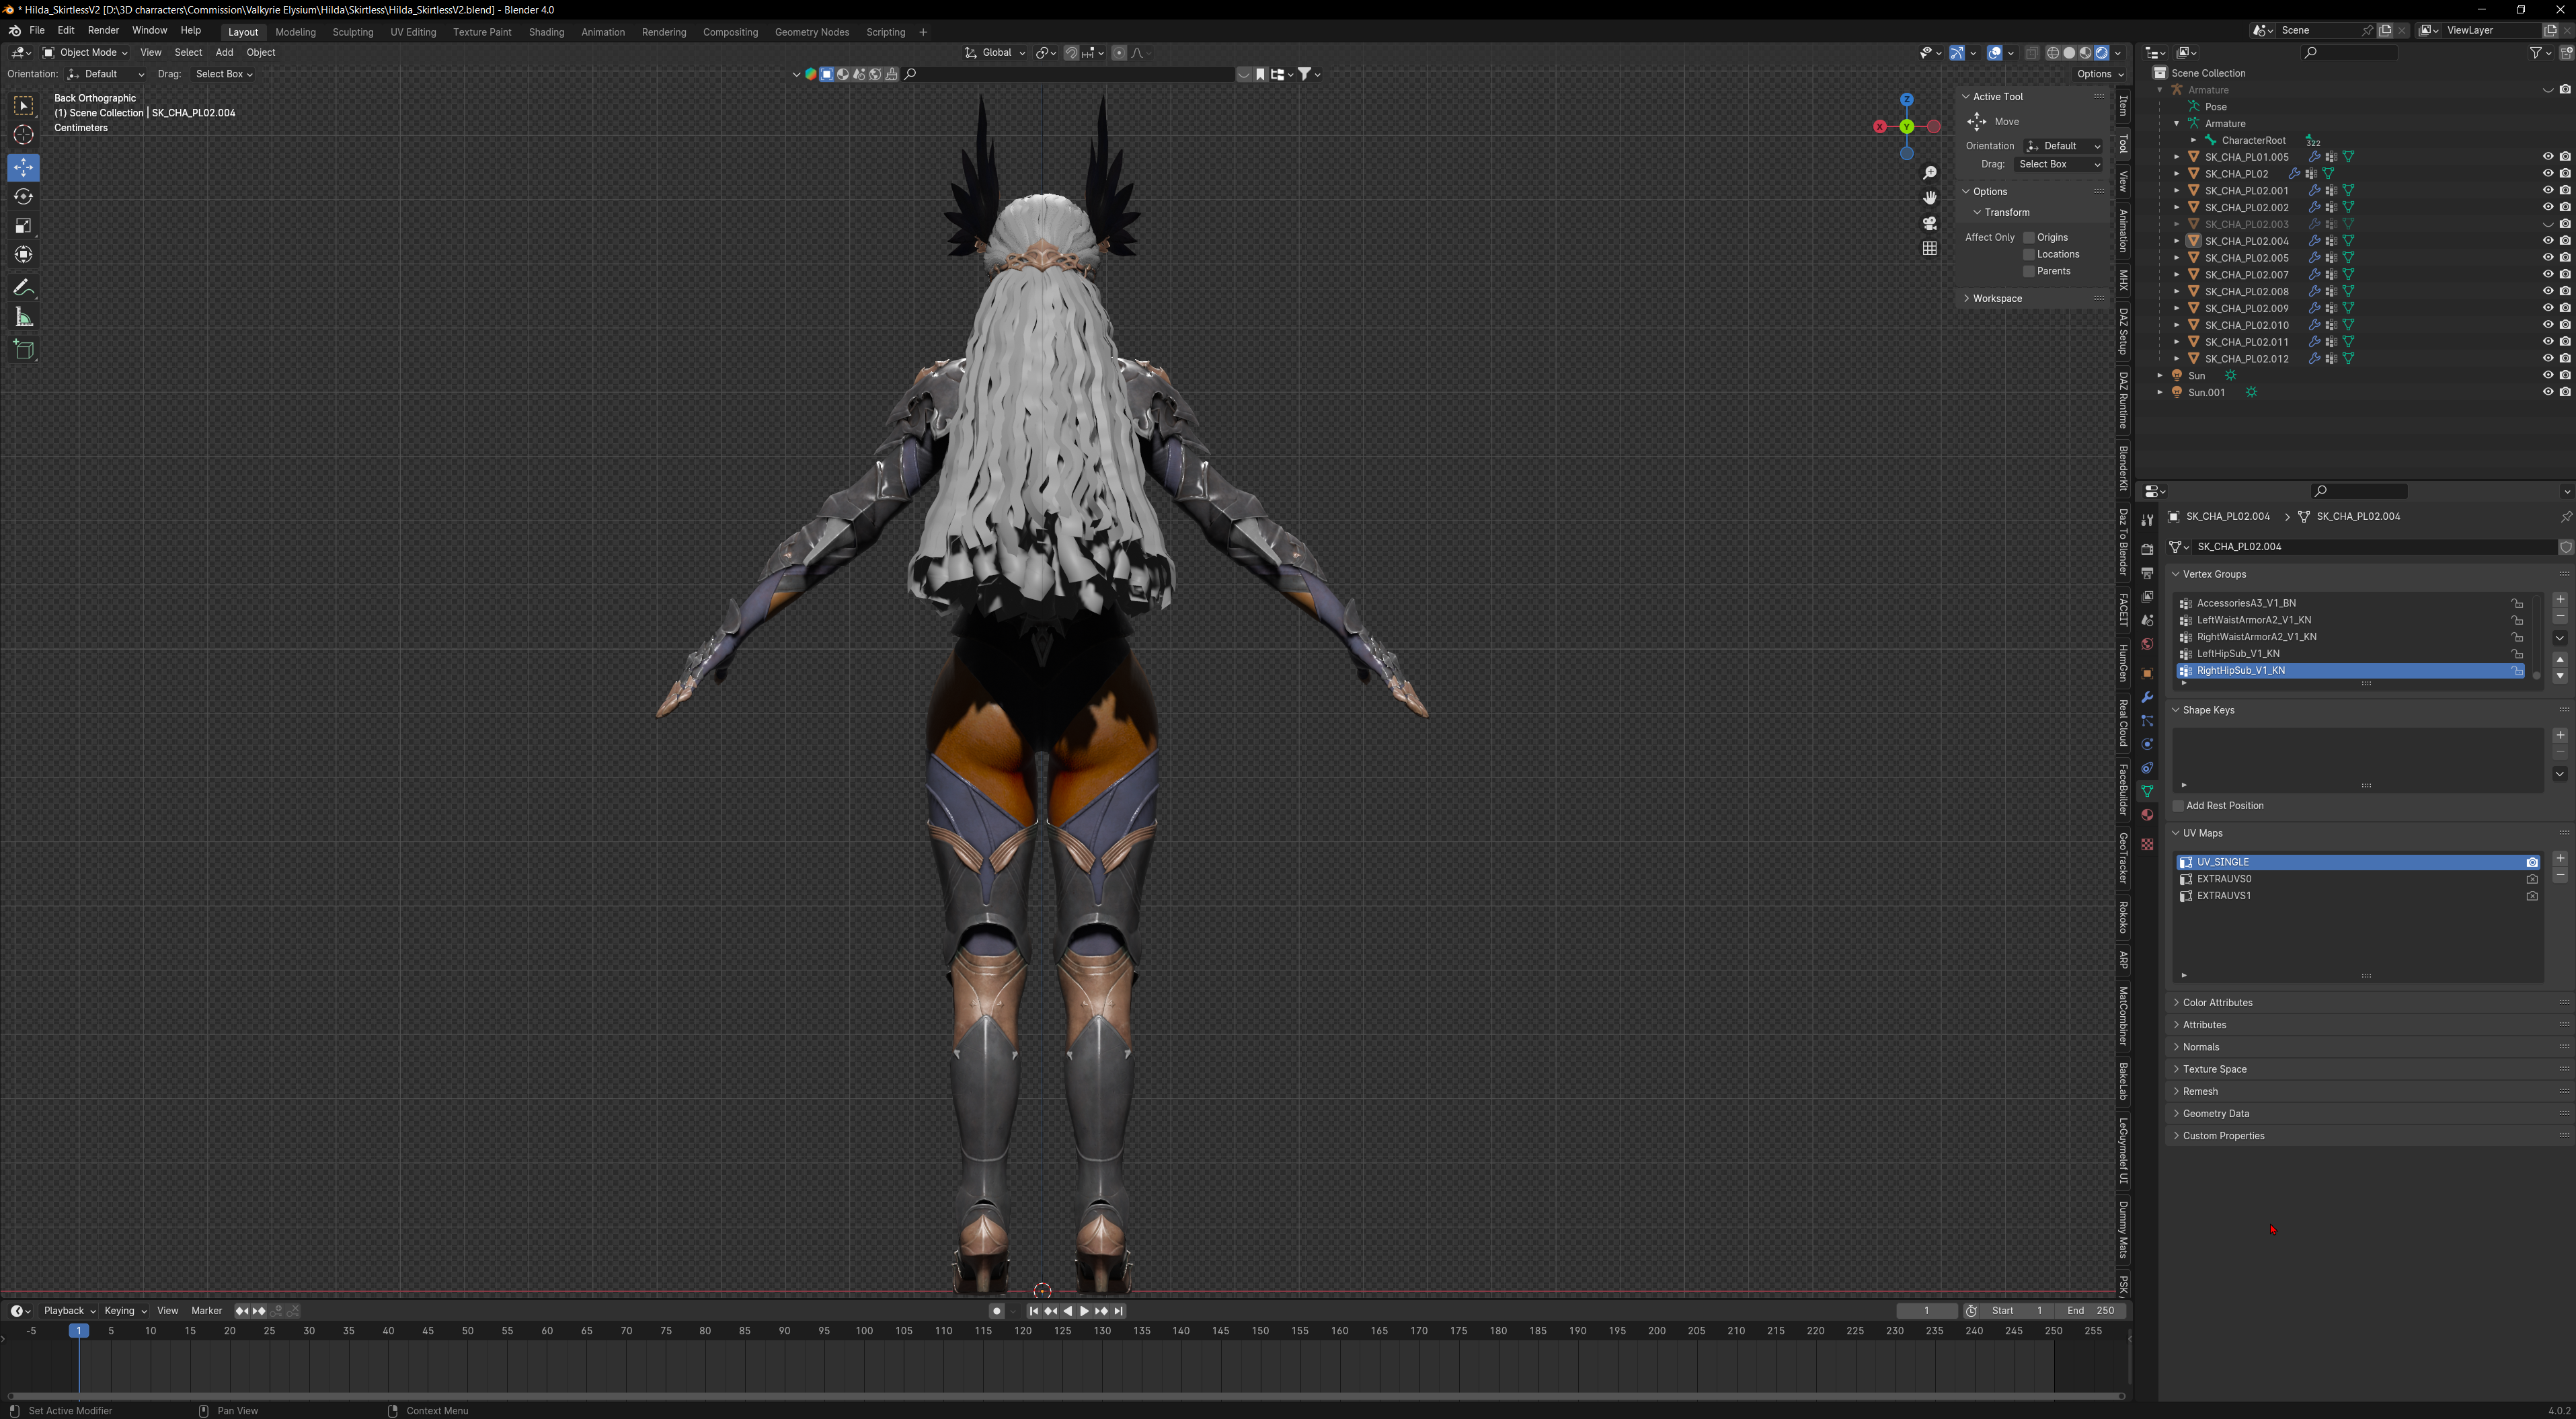Screen dimensions: 2576x1419
Task: Open the File menu
Action: coord(37,31)
